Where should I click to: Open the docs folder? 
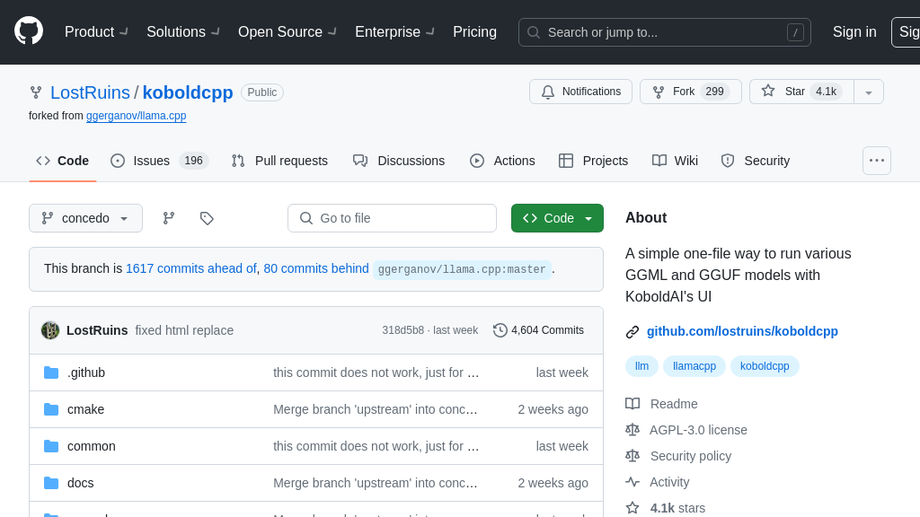click(80, 483)
